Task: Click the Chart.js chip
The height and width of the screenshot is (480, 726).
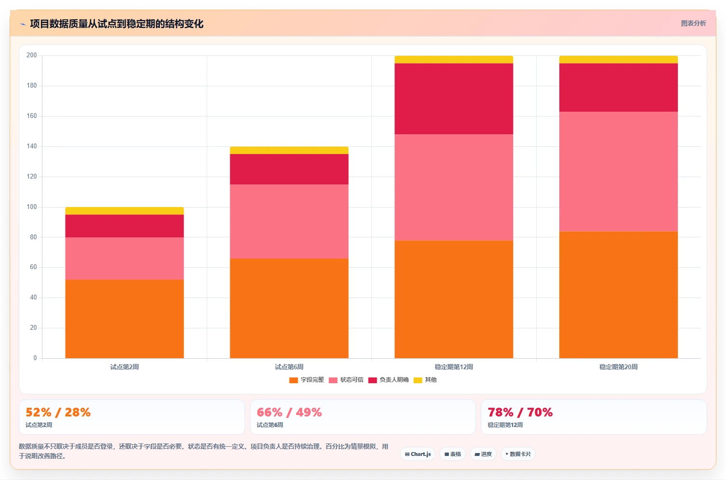Action: click(418, 454)
